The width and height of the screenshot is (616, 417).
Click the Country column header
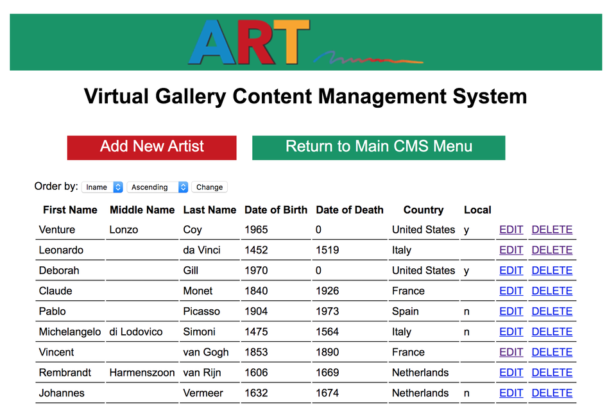424,210
